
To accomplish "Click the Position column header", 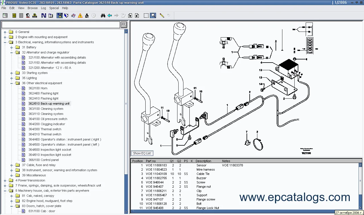I will point(138,161).
